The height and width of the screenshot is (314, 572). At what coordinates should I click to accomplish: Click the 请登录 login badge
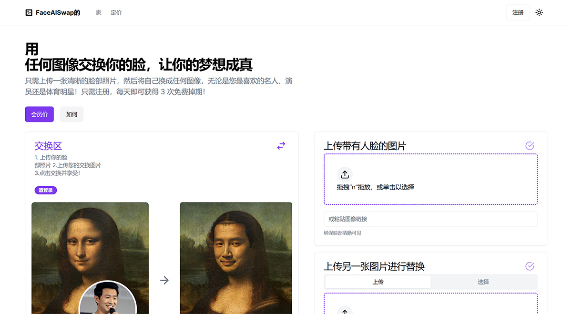(x=46, y=190)
